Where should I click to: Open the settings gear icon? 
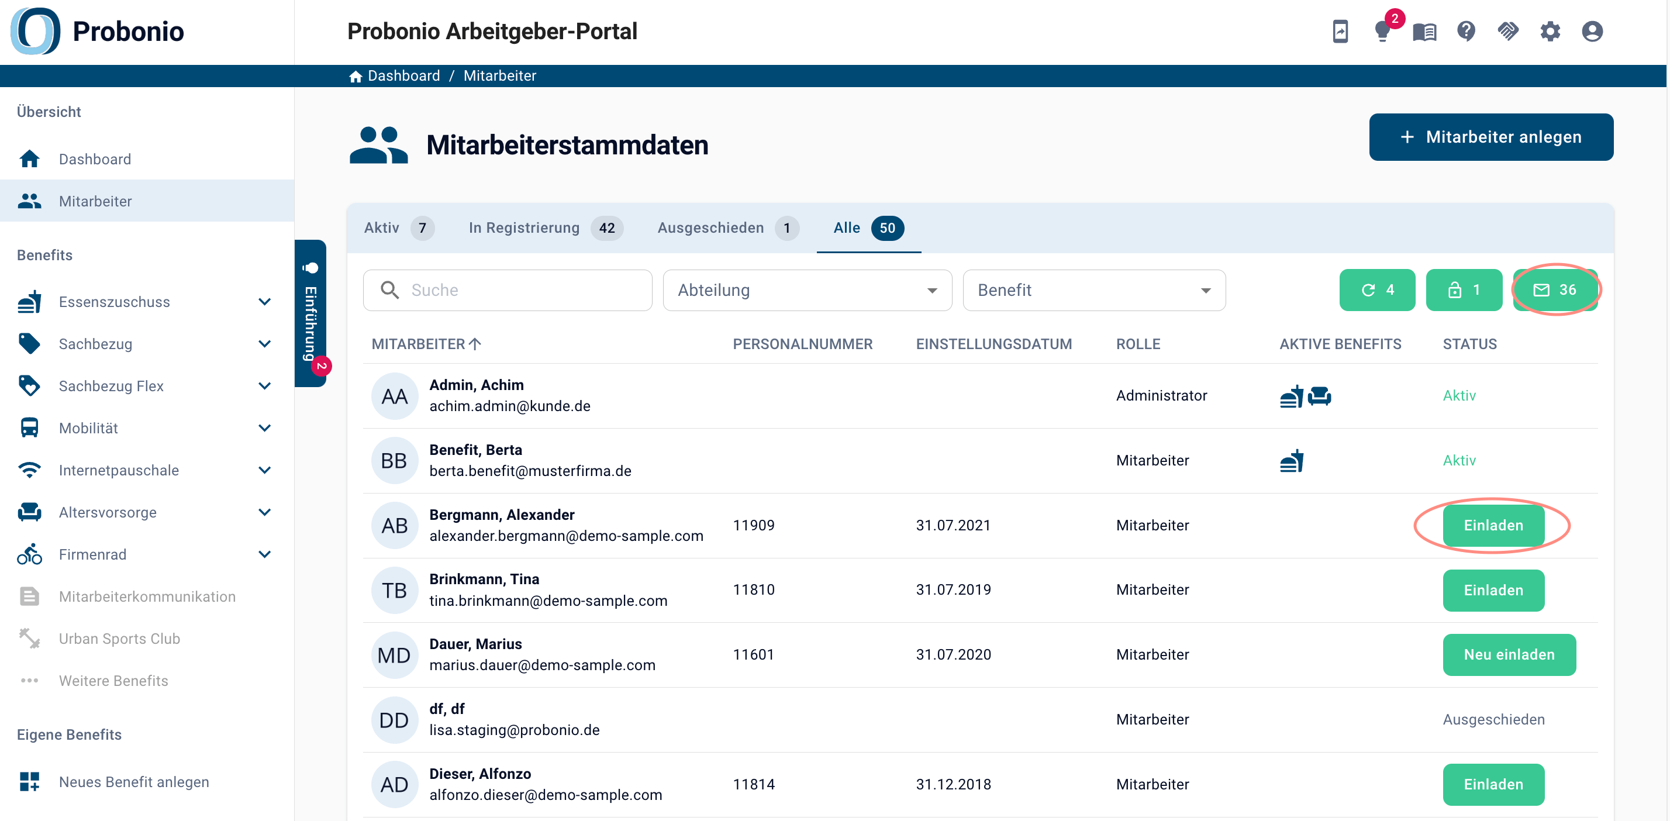point(1550,31)
